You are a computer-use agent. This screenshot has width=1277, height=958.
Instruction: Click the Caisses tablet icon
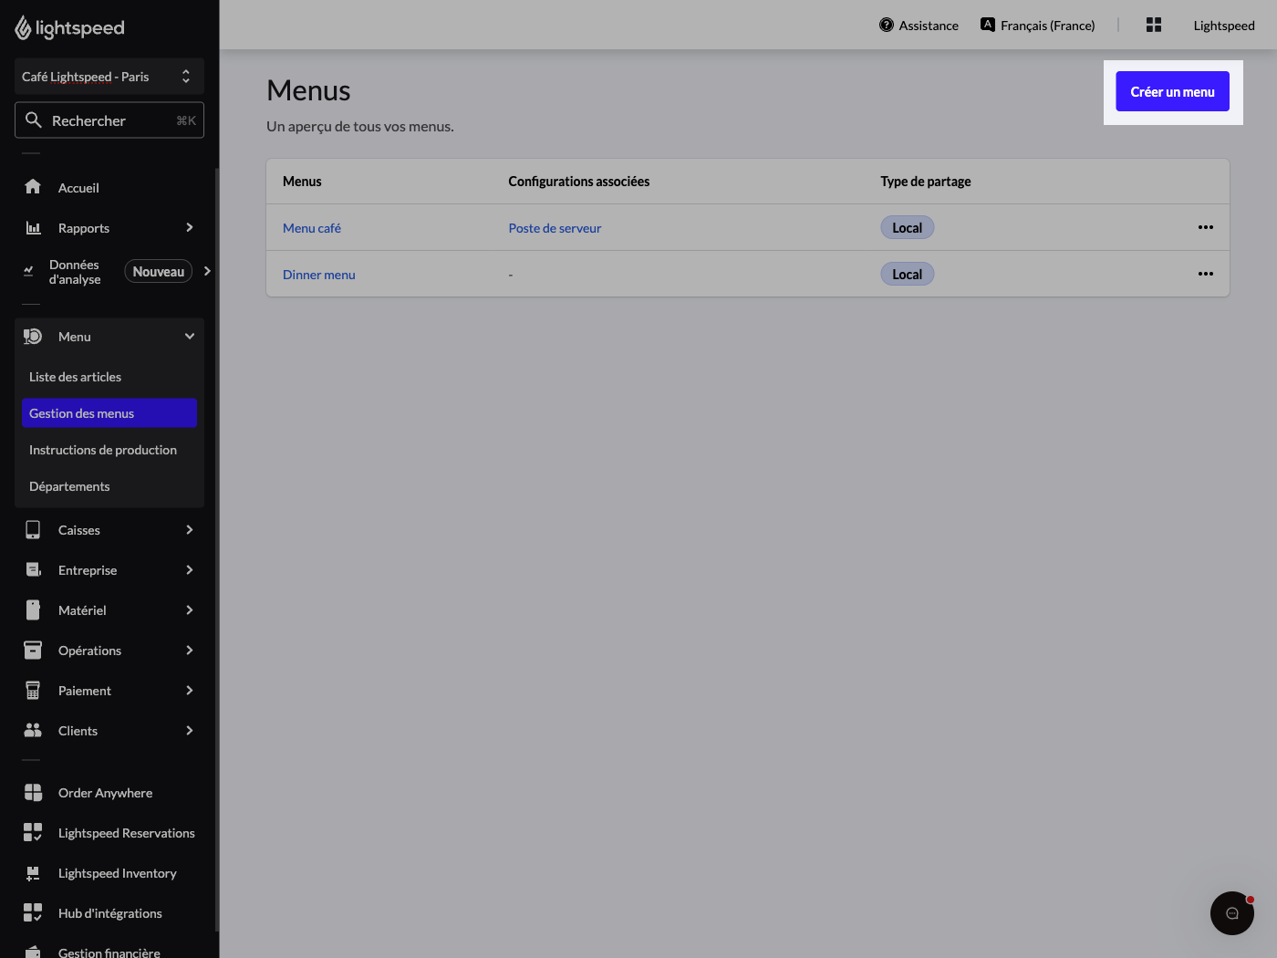[33, 530]
